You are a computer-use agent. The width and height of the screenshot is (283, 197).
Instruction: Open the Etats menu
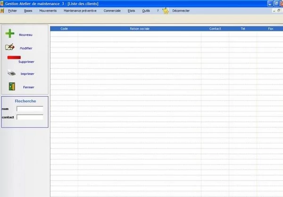click(x=132, y=11)
